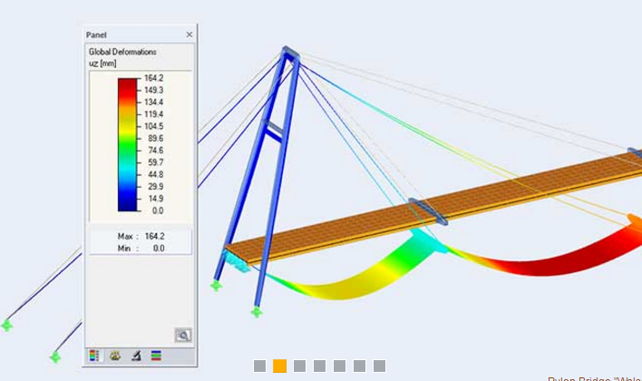Open the color scale tab icon

pyautogui.click(x=95, y=356)
